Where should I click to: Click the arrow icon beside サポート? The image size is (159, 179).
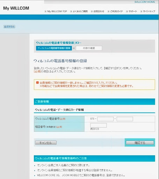(127, 12)
